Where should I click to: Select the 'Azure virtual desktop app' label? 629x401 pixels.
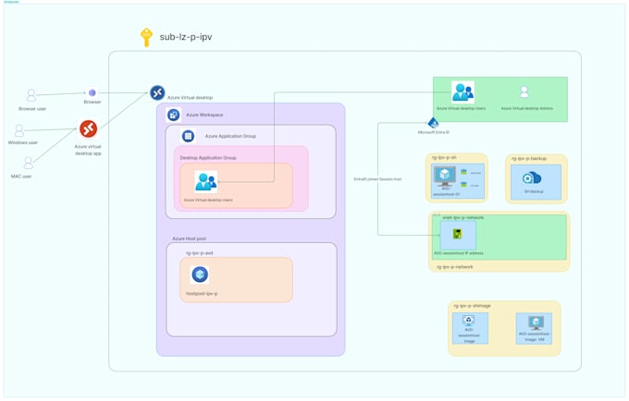[88, 150]
